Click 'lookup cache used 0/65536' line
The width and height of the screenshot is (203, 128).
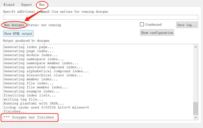point(46,107)
